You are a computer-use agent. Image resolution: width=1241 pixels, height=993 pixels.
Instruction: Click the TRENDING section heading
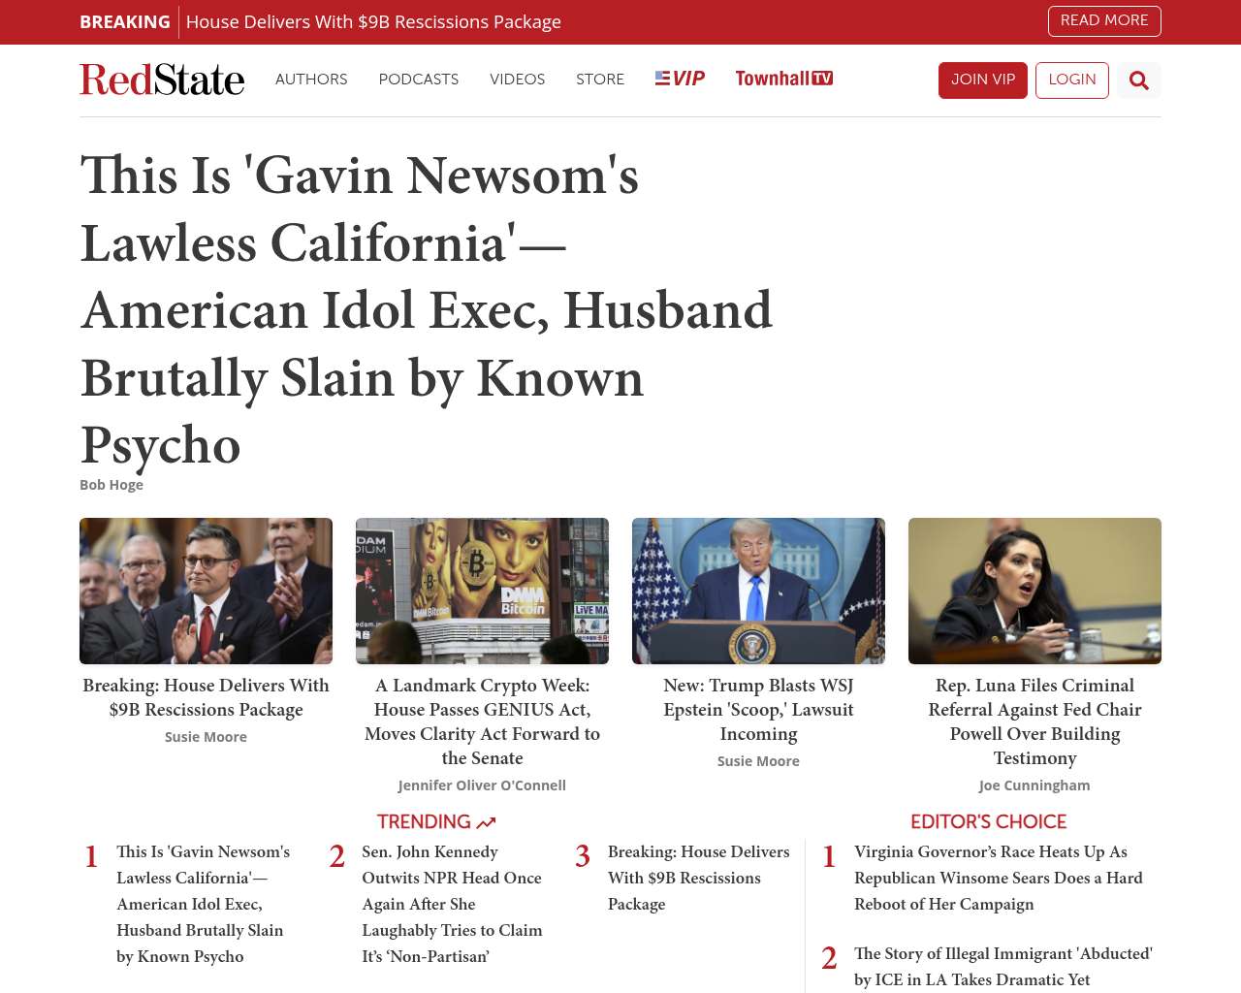coord(424,822)
